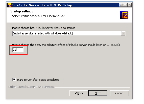The width and height of the screenshot is (144, 104).
Task: Cancel the FileZilla Server installation
Action: point(119,93)
